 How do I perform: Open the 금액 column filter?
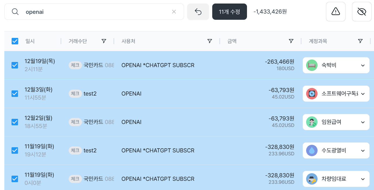[x=291, y=41]
